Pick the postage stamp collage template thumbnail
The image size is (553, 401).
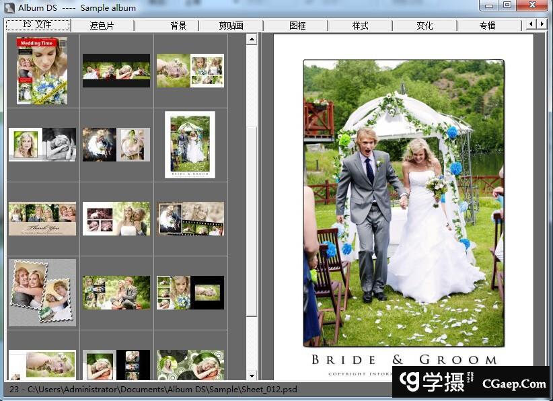point(42,293)
